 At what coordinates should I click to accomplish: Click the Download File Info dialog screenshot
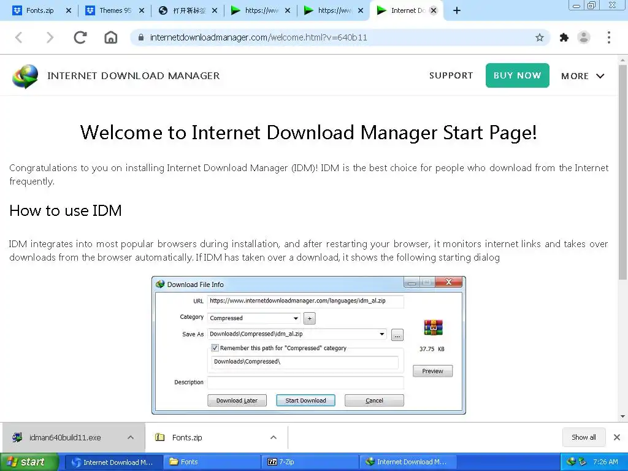click(x=309, y=345)
